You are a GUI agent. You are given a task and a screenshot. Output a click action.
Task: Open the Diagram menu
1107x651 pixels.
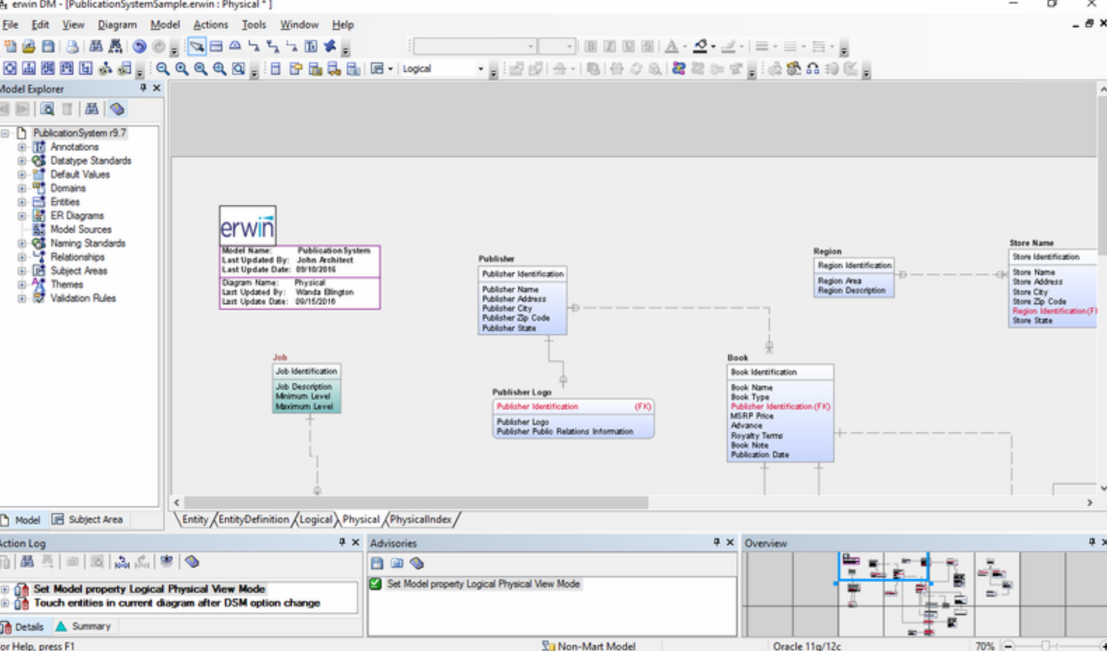pos(117,24)
